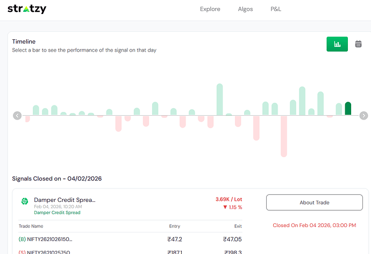The height and width of the screenshot is (254, 371).
Task: Select the tallest green bar in timeline
Action: pyautogui.click(x=219, y=100)
